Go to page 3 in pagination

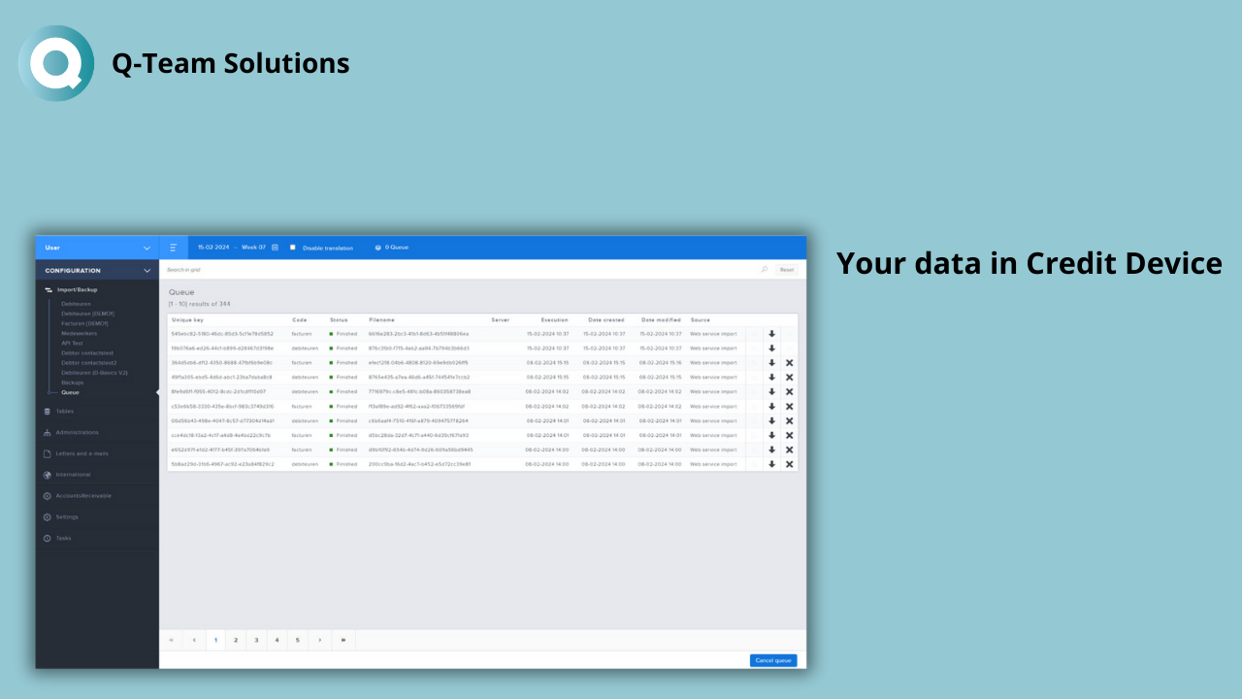[x=256, y=640]
